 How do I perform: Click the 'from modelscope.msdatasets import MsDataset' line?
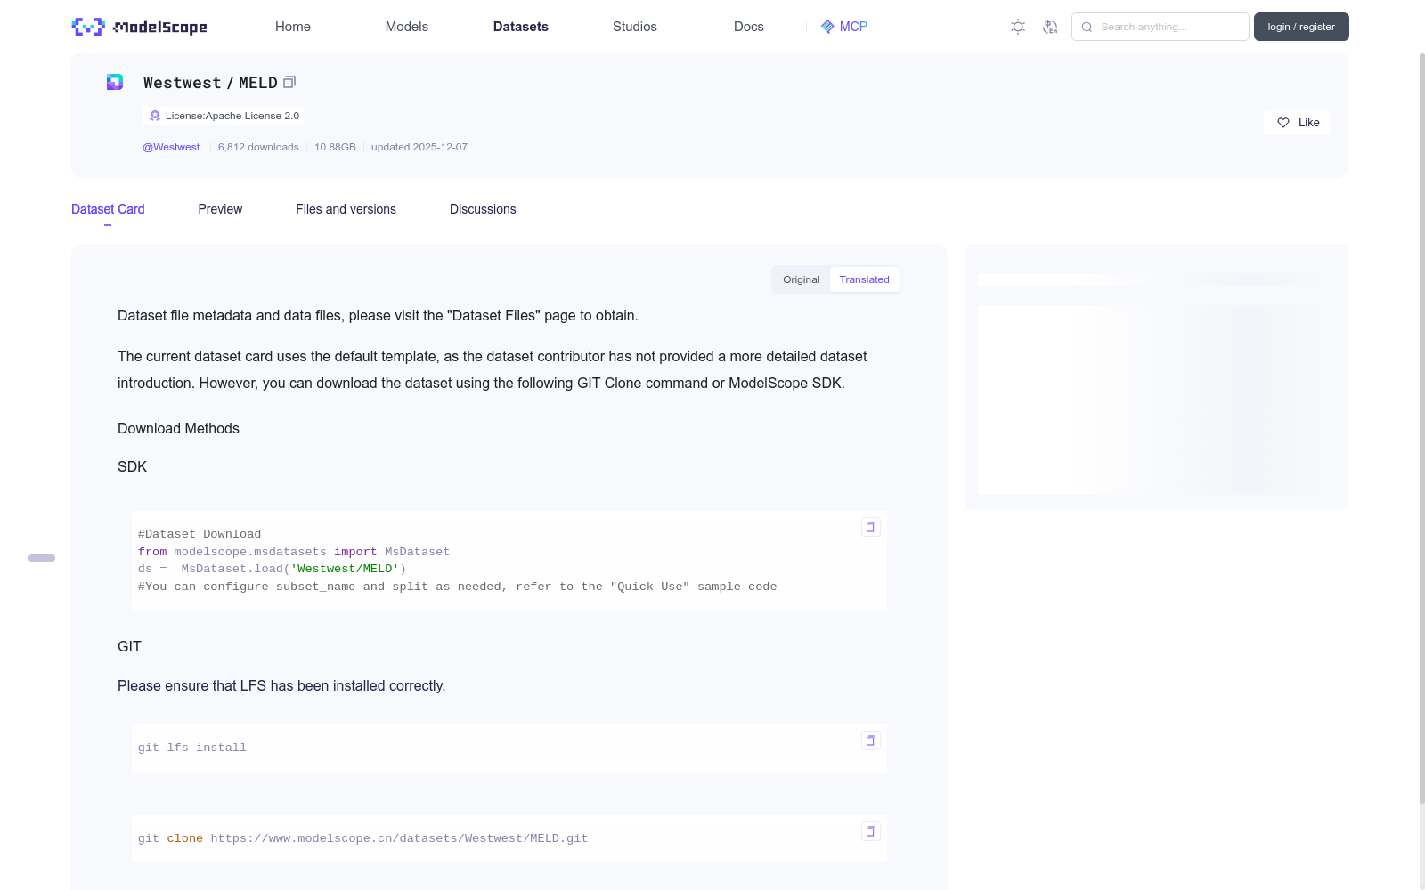pyautogui.click(x=294, y=552)
